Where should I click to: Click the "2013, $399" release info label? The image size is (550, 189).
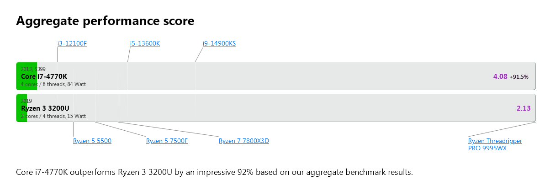[x=33, y=69]
